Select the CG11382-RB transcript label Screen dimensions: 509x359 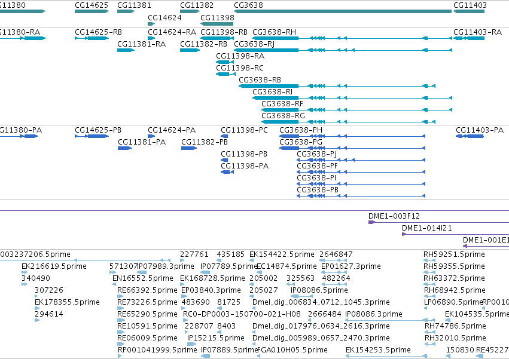203,44
